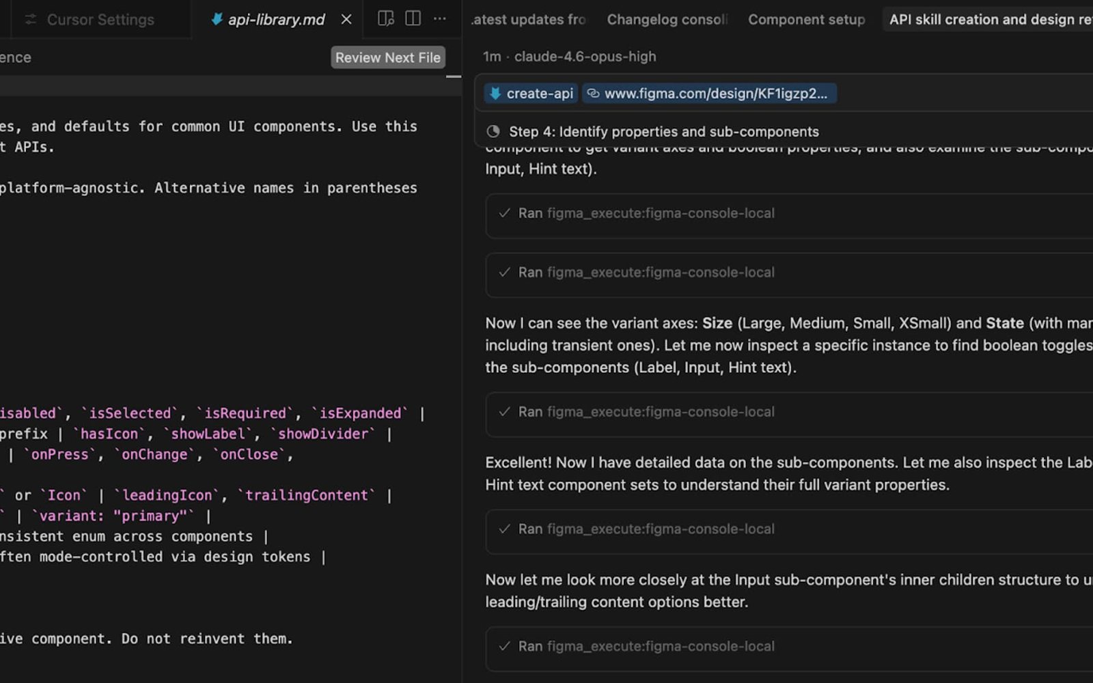The width and height of the screenshot is (1093, 683).
Task: Open the editor more actions ellipsis
Action: point(440,18)
